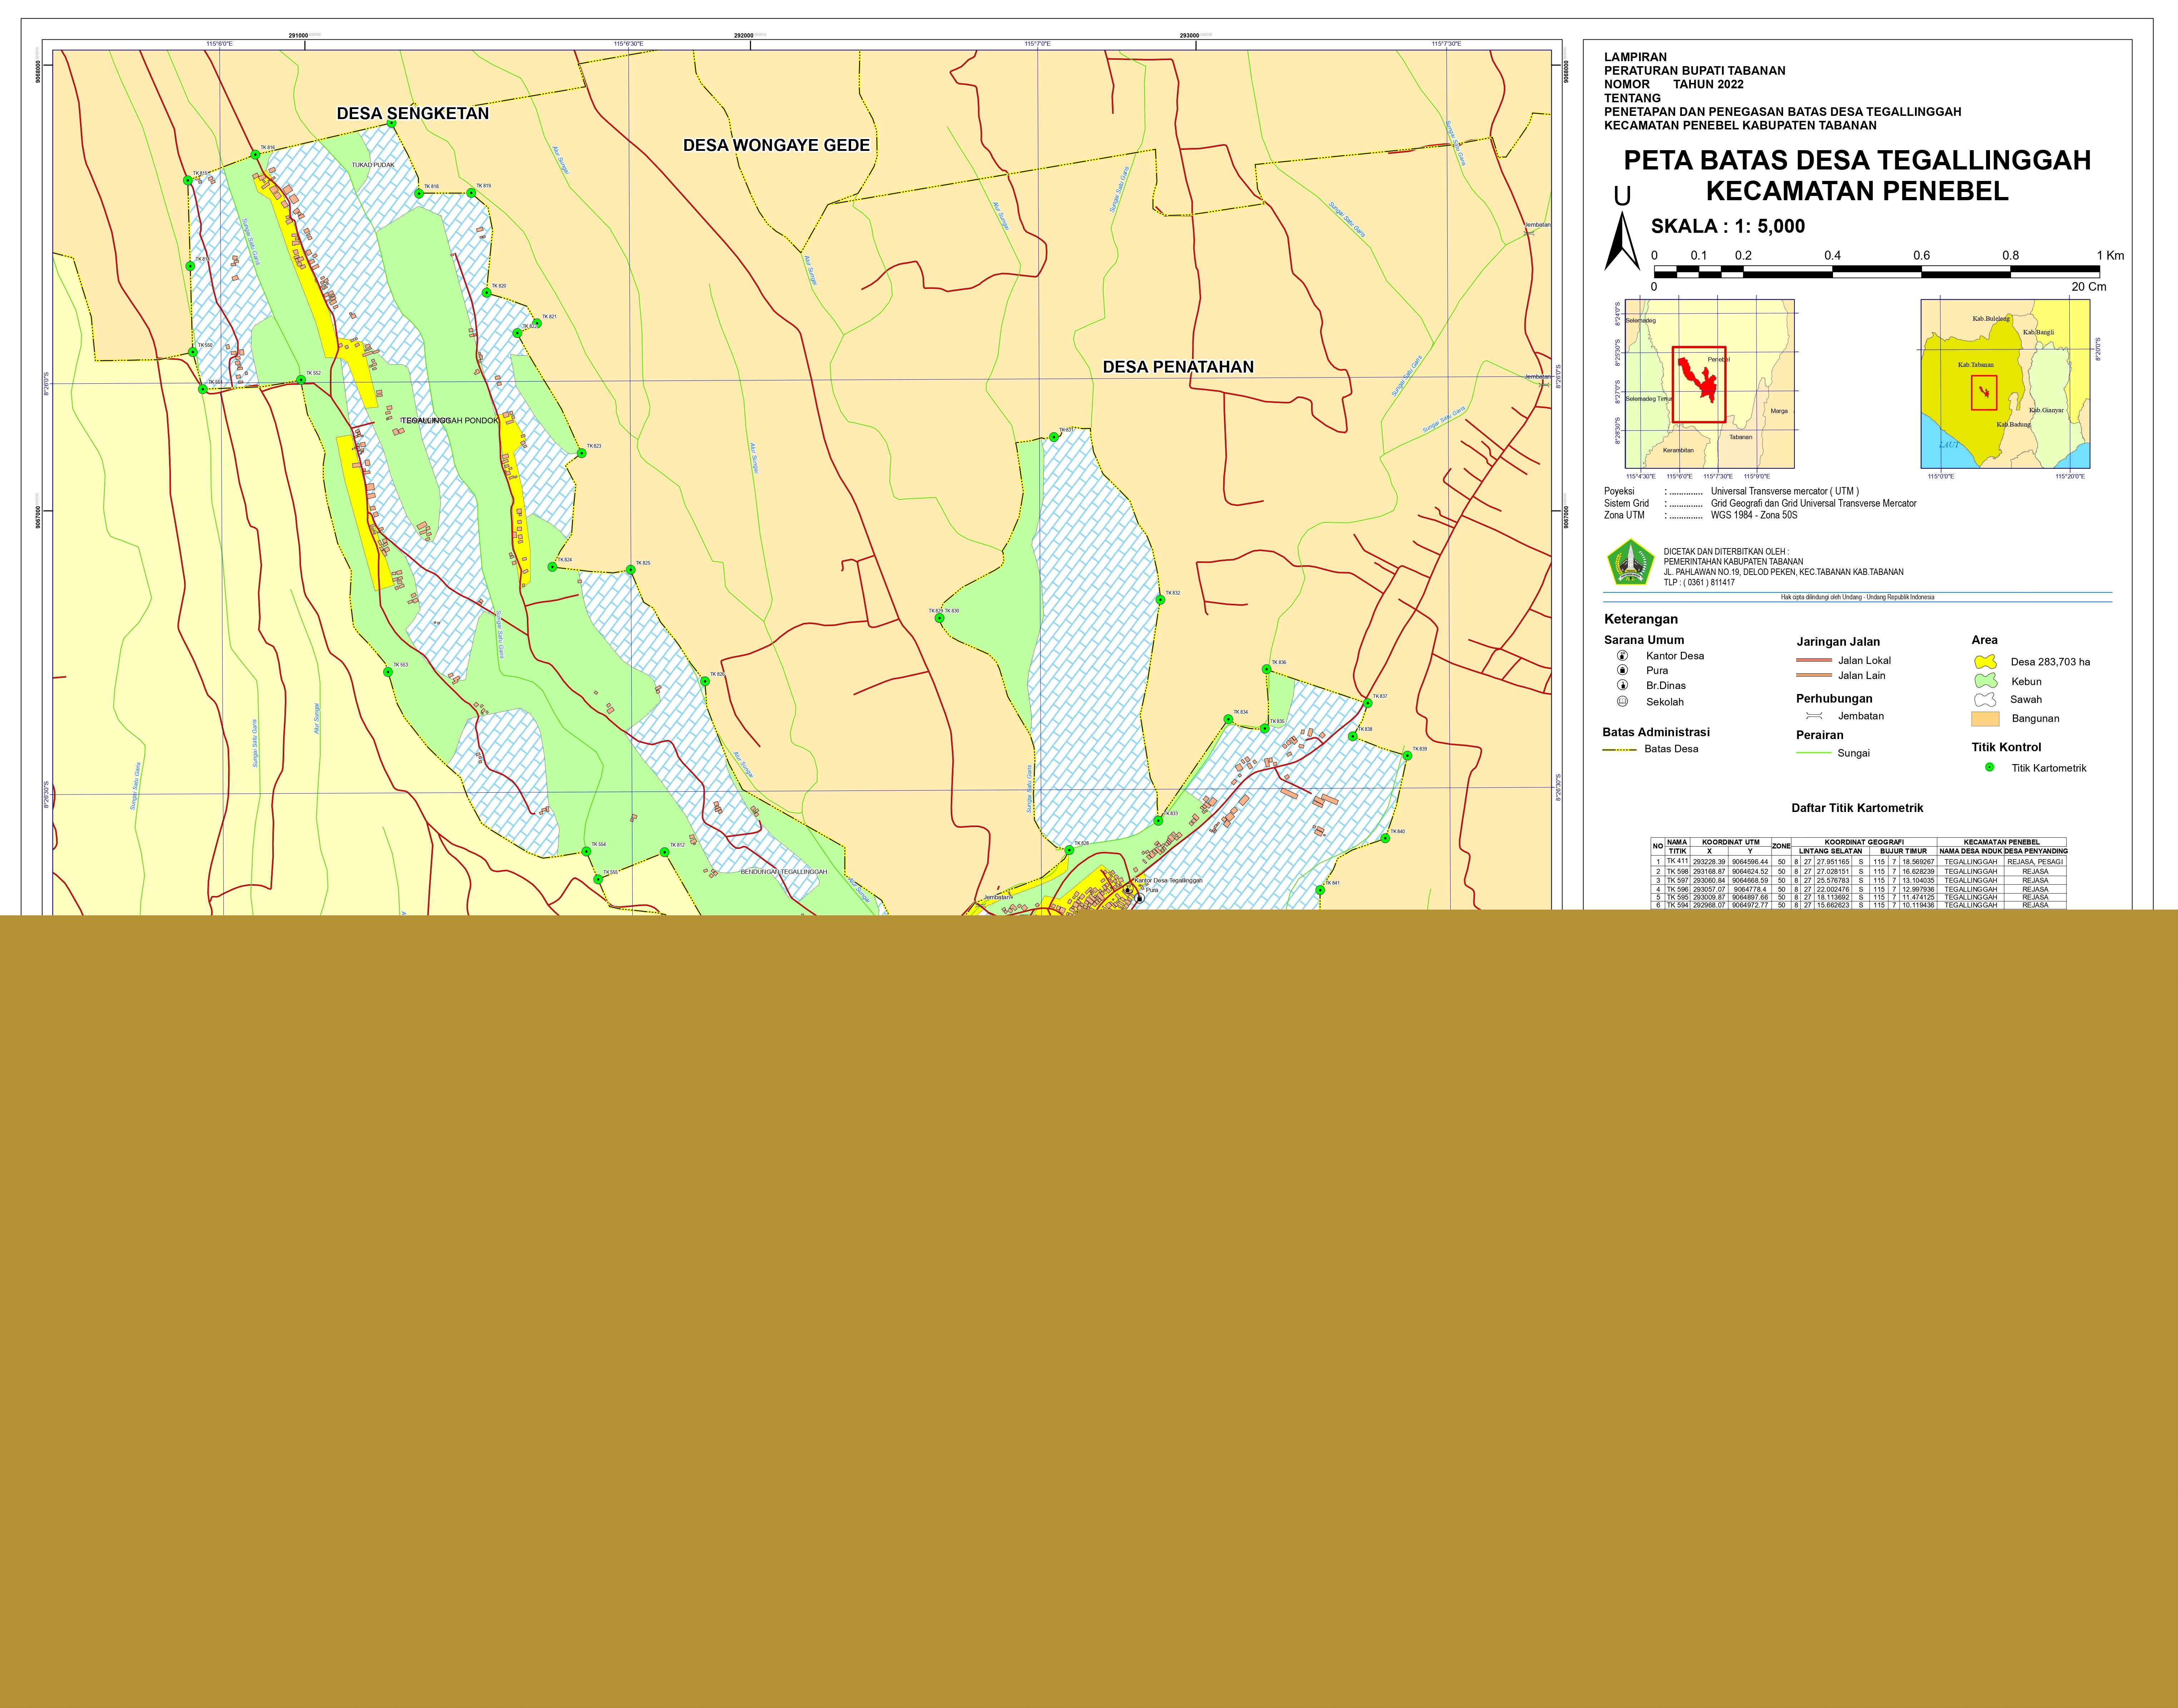Click the TK 831 control point
Viewport: 2178px width, 1708px height.
(1053, 437)
